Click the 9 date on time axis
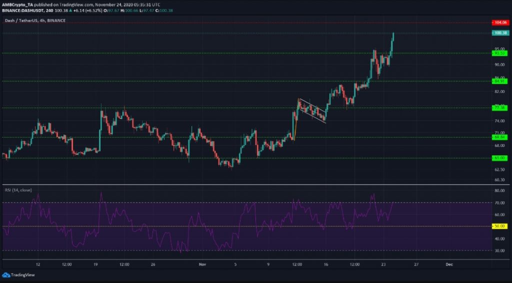512x283 pixels. pos(268,264)
